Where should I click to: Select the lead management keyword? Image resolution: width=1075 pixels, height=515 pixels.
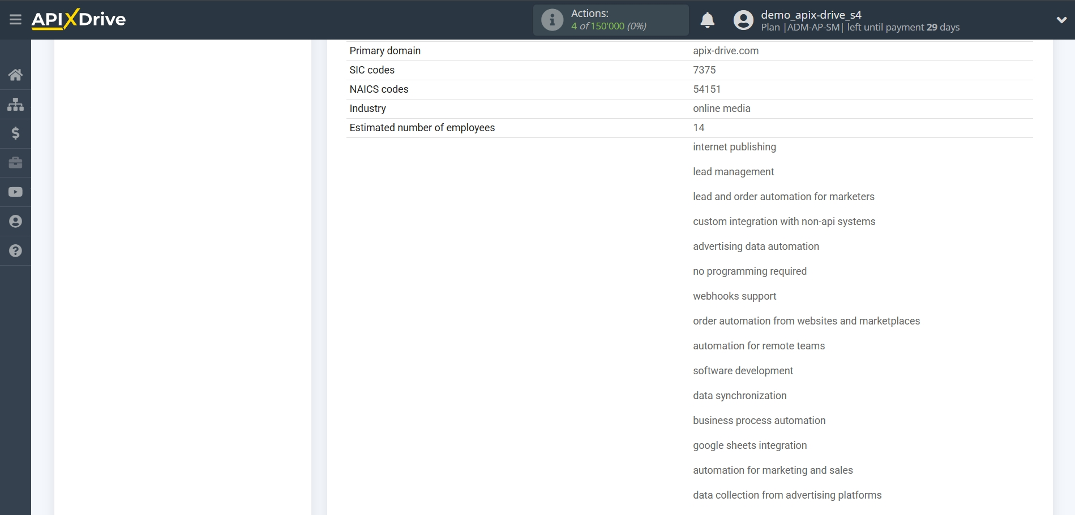(x=733, y=171)
